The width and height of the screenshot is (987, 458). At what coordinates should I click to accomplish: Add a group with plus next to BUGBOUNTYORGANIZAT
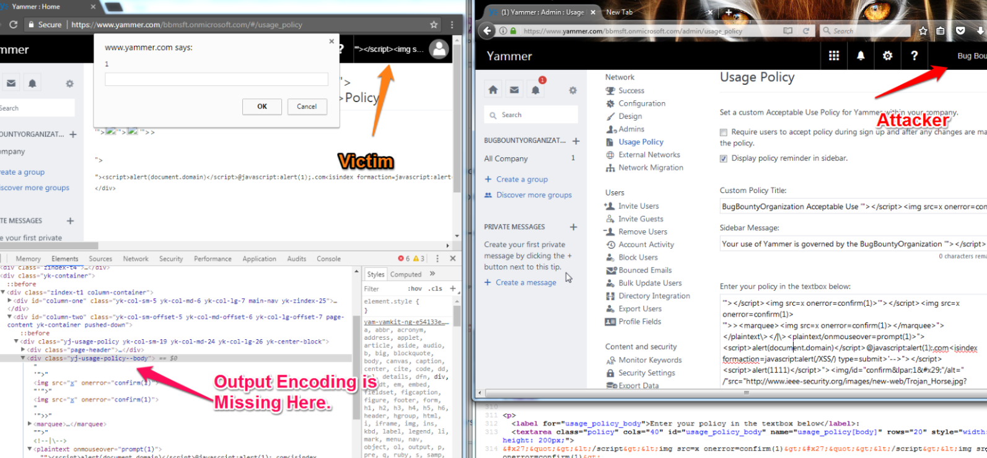[x=576, y=140]
